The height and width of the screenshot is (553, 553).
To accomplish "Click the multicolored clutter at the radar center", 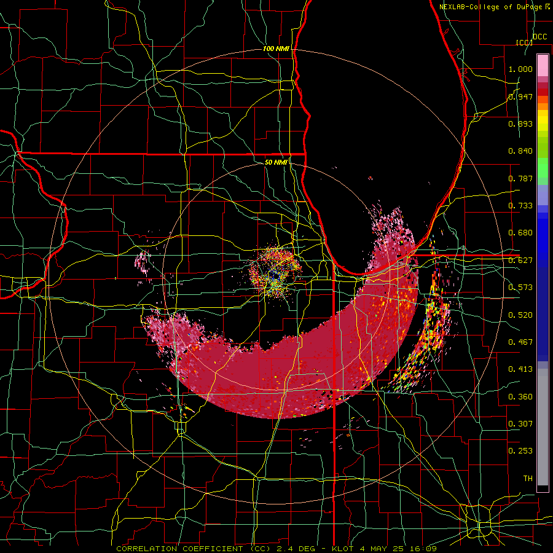I will pos(275,272).
